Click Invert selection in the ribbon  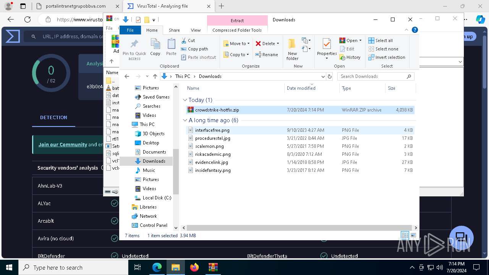coord(387,57)
